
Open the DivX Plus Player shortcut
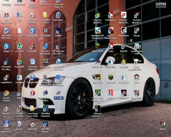[x=45, y=124]
